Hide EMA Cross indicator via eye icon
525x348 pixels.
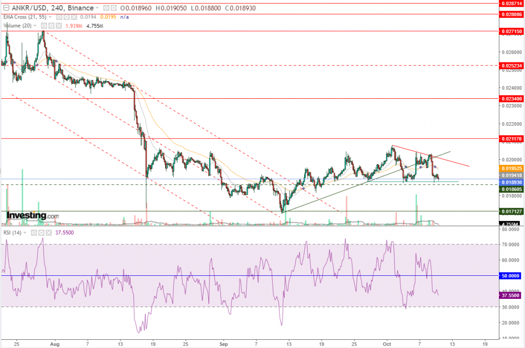coord(59,17)
